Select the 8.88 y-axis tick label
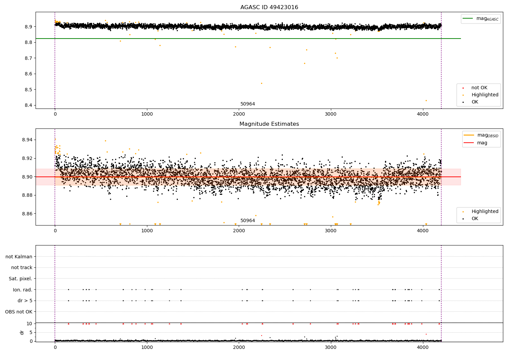Image resolution: width=508 pixels, height=355 pixels. (x=28, y=195)
